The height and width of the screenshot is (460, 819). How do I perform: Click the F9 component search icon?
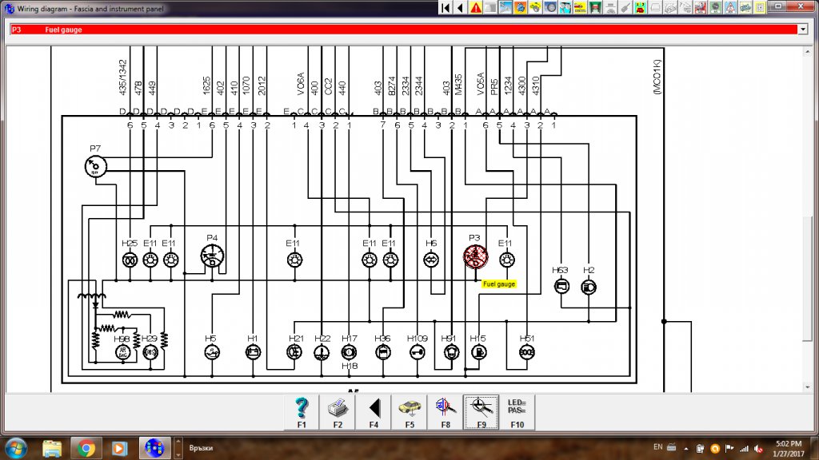click(481, 412)
